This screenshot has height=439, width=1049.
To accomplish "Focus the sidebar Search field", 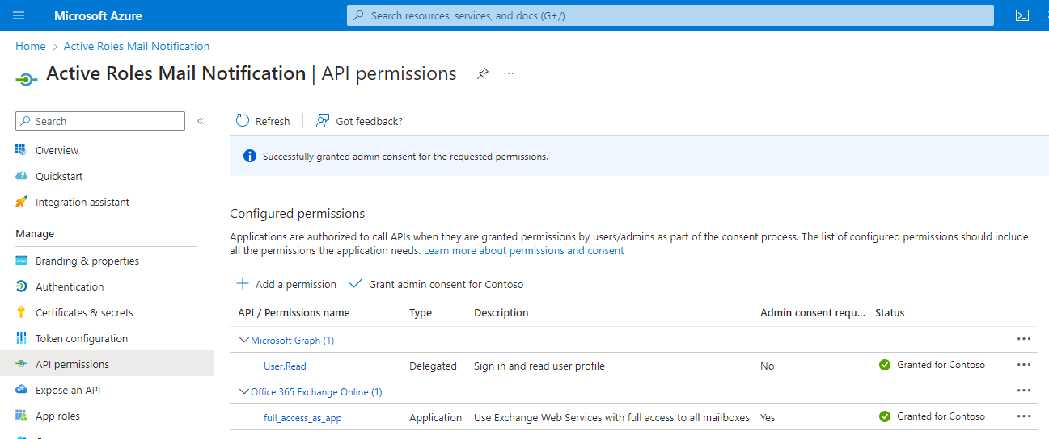I will [100, 121].
